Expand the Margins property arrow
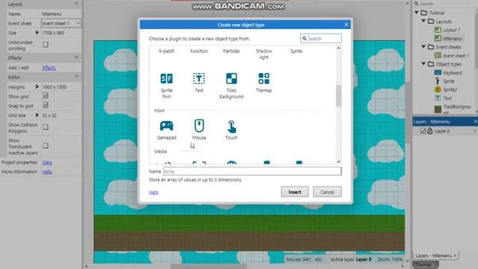 37,87
